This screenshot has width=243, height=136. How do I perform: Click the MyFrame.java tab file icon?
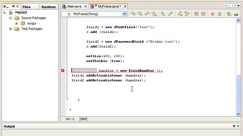[x=92, y=6]
